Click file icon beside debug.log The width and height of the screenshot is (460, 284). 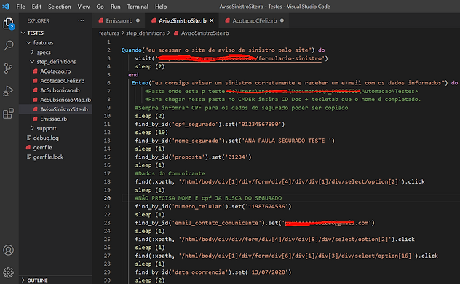pos(29,138)
